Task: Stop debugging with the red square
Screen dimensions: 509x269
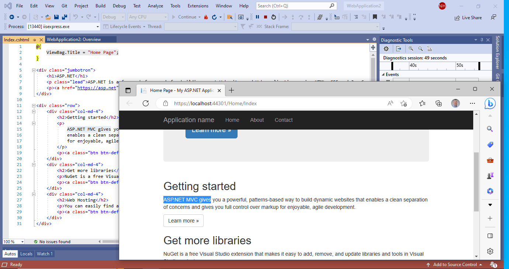Action: click(x=265, y=17)
